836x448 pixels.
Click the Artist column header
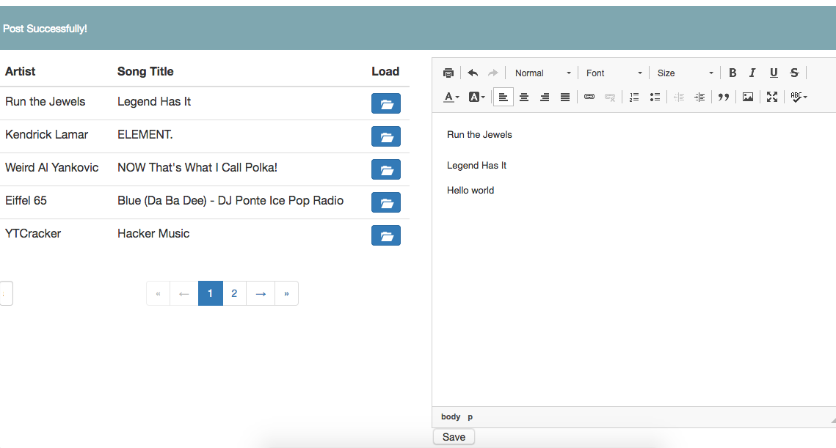coord(21,71)
